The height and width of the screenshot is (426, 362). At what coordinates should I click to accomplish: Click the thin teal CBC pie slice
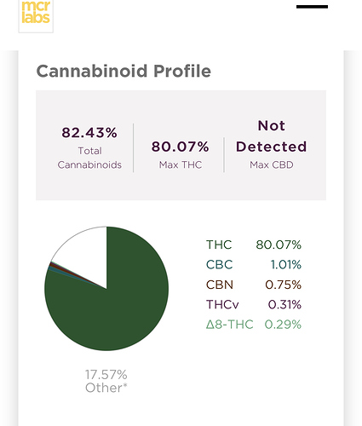(51, 268)
